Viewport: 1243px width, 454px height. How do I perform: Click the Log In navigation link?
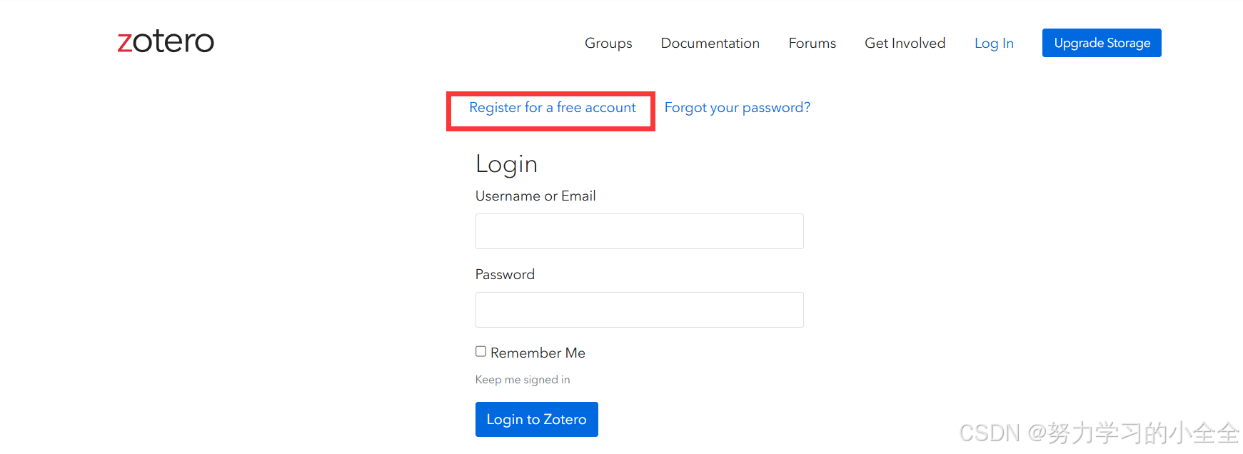click(994, 43)
